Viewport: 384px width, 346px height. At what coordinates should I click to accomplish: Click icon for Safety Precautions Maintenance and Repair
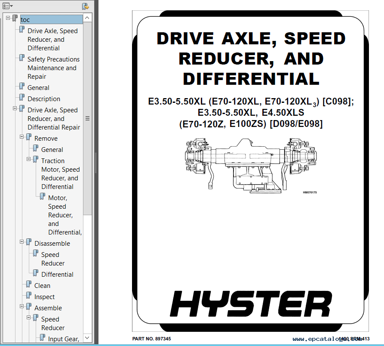[x=22, y=58]
